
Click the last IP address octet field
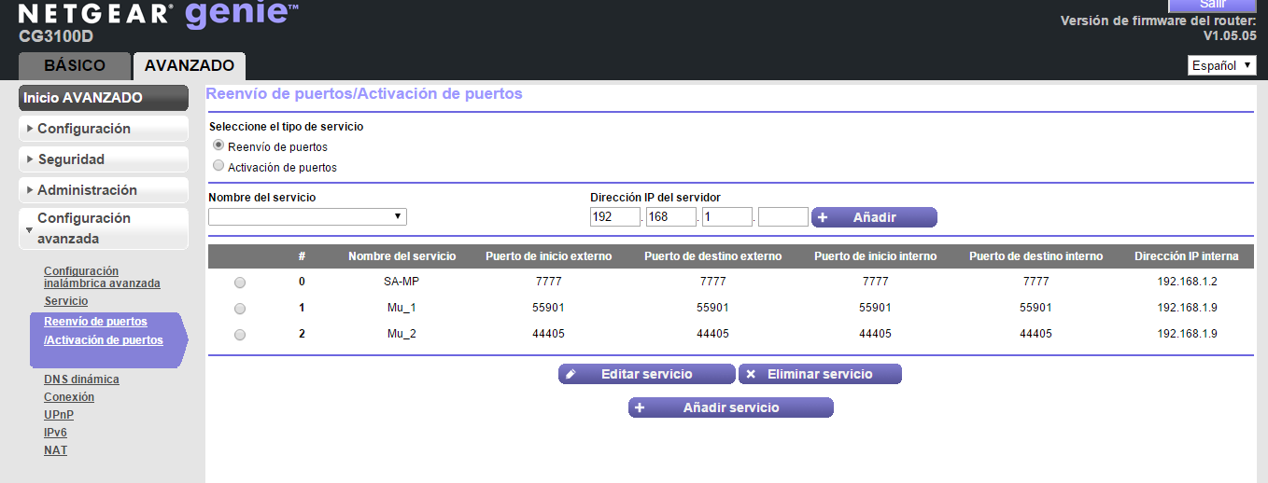782,216
